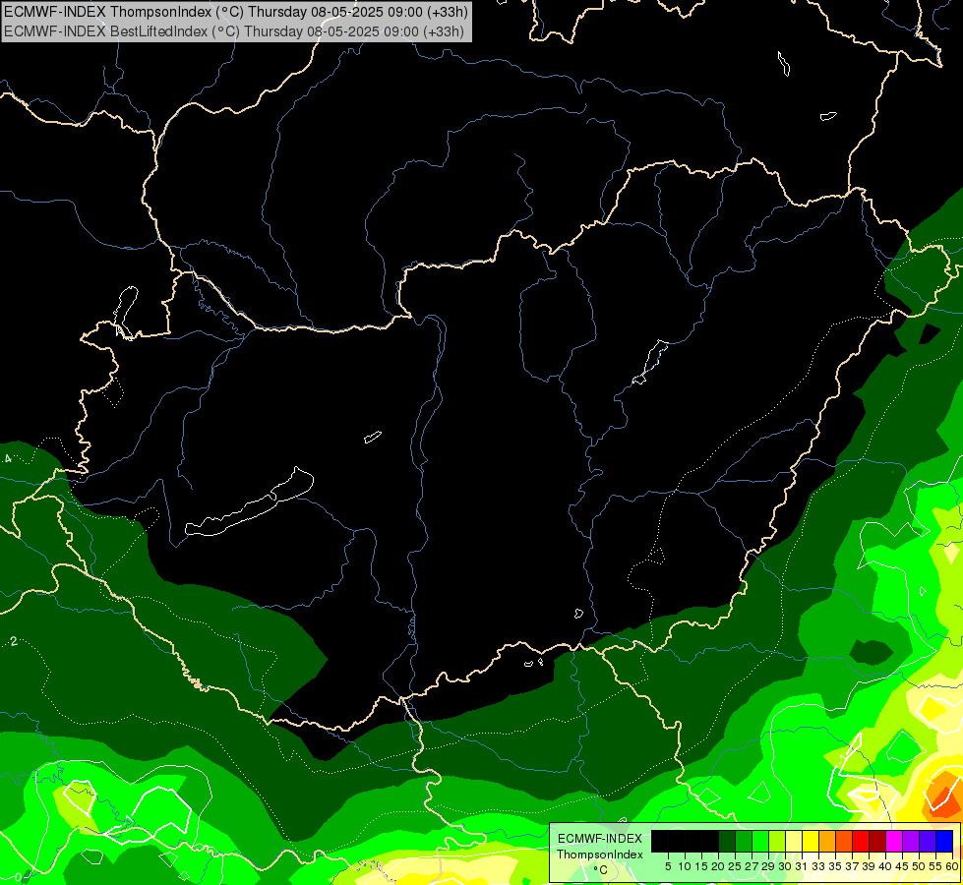Click the blue 55–60 legend swatch
Screen dimensions: 963x885
(944, 841)
